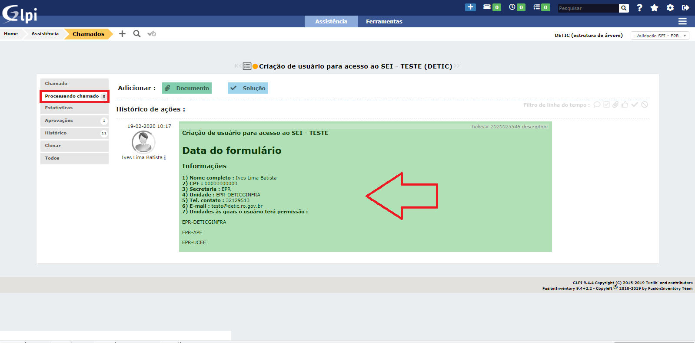Image resolution: width=695 pixels, height=343 pixels.
Task: Open Histórico side tab
Action: coord(74,133)
